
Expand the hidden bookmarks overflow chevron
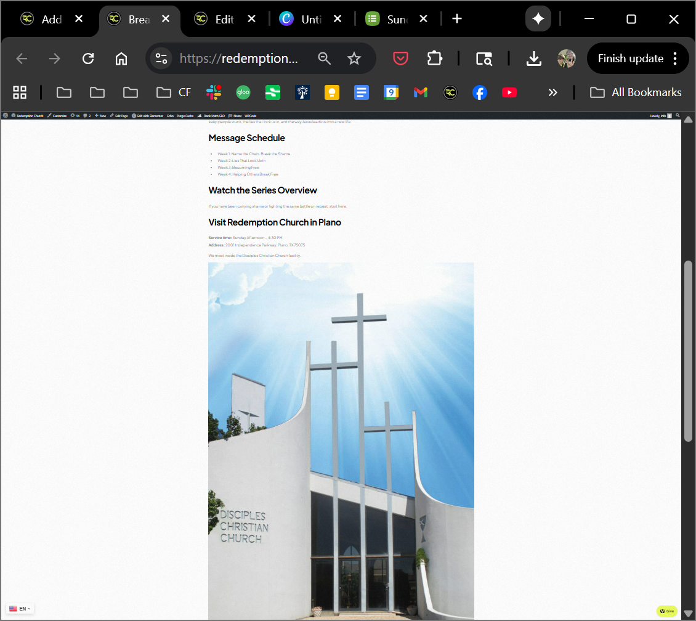(x=552, y=92)
